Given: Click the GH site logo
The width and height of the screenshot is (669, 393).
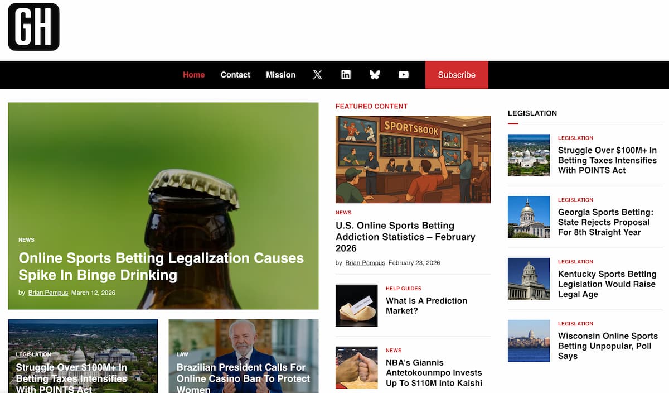Looking at the screenshot, I should pyautogui.click(x=33, y=27).
